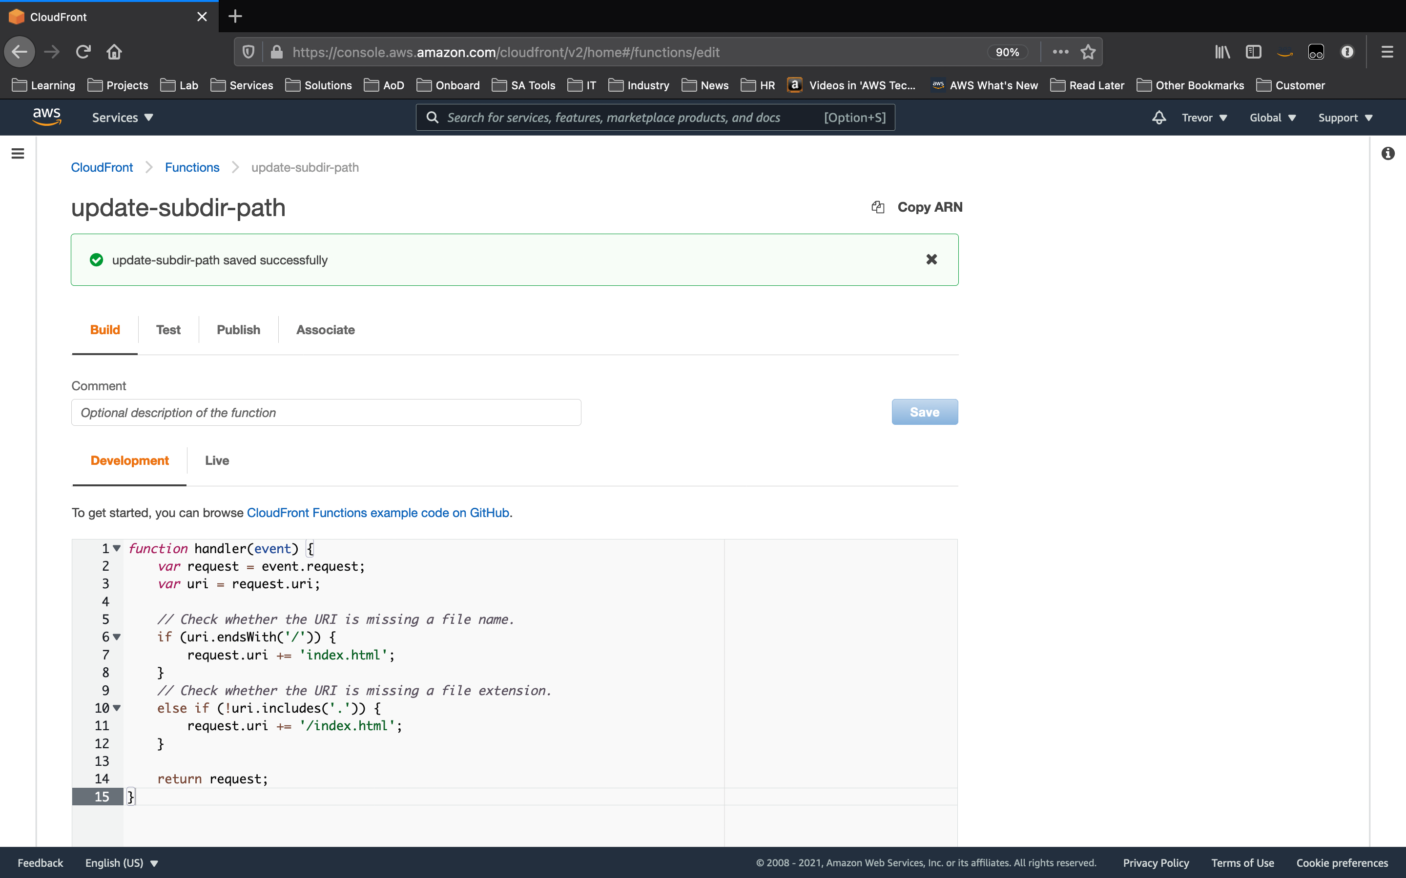
Task: Click the browser back arrow button
Action: 20,52
